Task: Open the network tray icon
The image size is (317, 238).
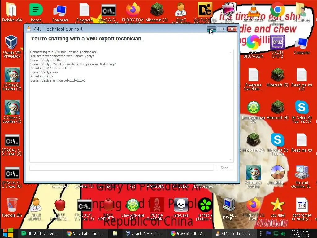Action: pos(276,234)
